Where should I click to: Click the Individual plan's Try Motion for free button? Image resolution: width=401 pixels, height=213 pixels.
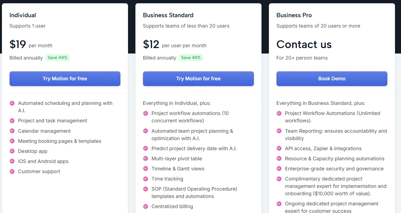[65, 79]
